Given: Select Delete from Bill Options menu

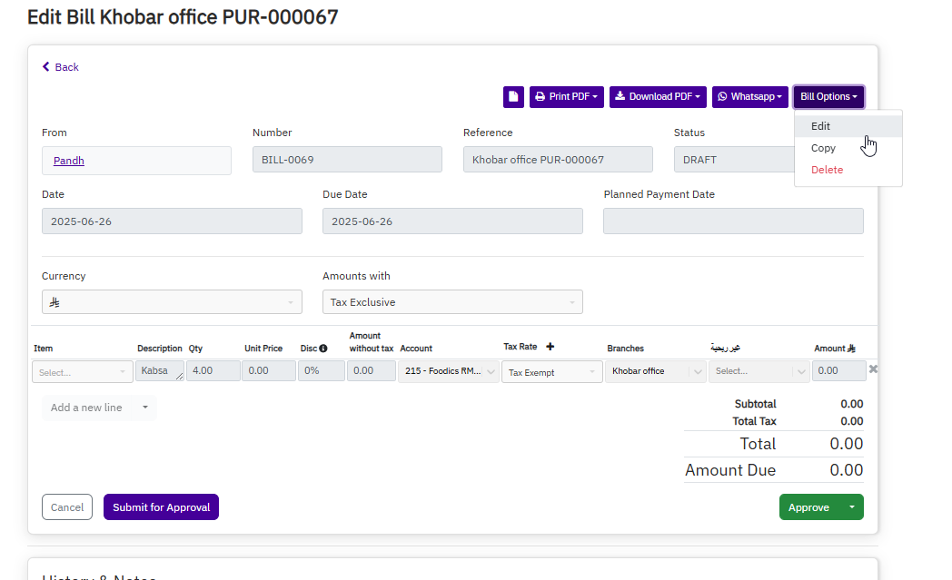Looking at the screenshot, I should click(x=827, y=170).
